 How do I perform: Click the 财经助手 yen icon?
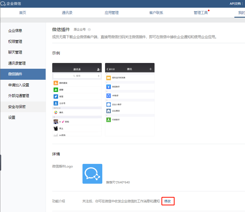[109, 87]
